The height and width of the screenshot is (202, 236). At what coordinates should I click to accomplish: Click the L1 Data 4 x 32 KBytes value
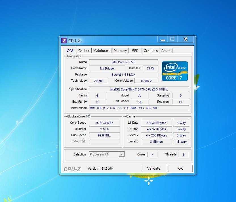(x=156, y=123)
